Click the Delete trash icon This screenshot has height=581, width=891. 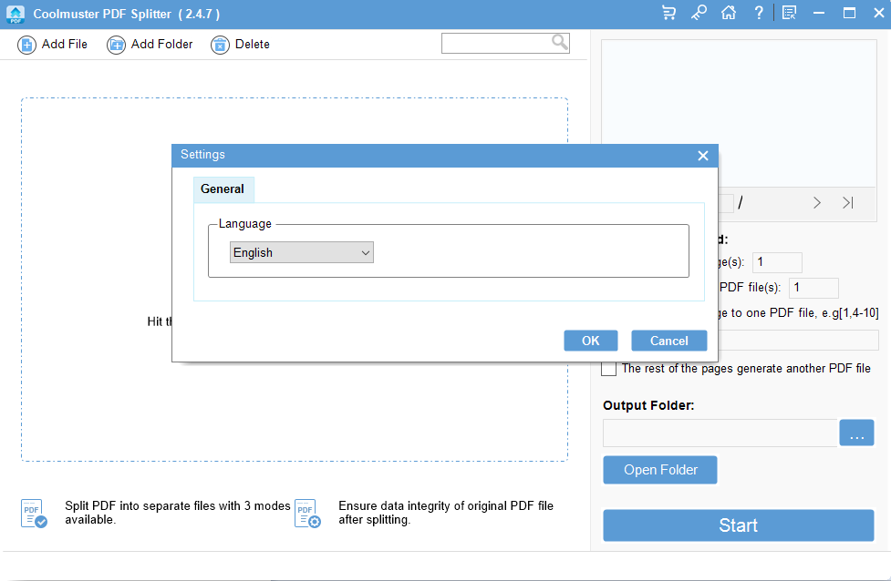[220, 45]
